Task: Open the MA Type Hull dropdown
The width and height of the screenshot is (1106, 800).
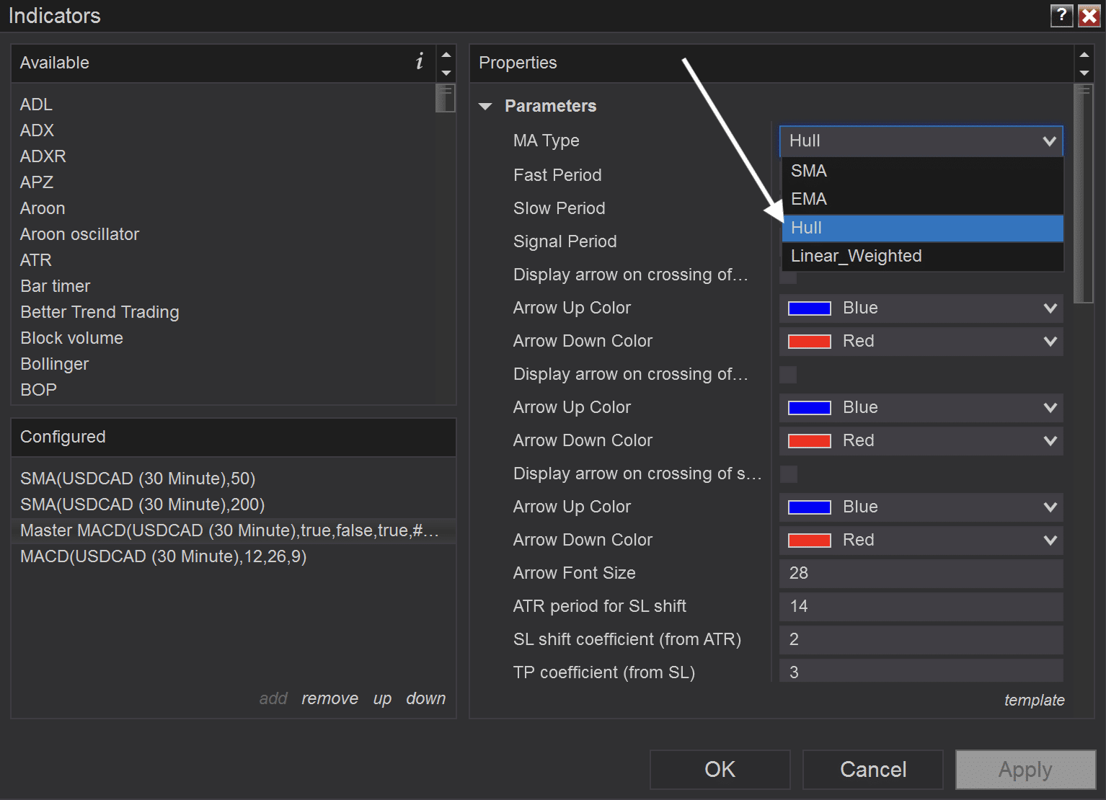Action: point(921,141)
